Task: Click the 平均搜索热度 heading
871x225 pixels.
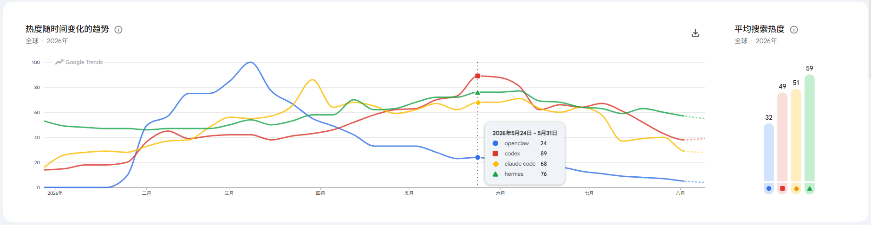Action: (760, 29)
